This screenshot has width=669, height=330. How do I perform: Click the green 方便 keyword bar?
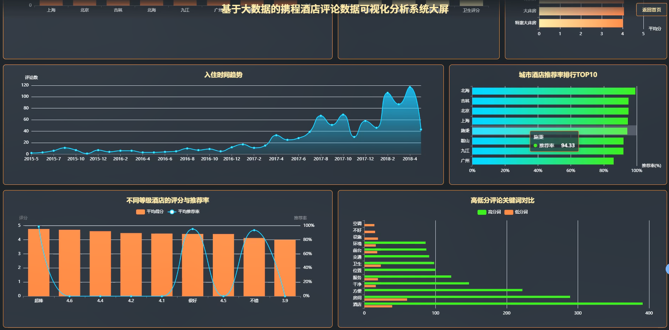coord(443,290)
